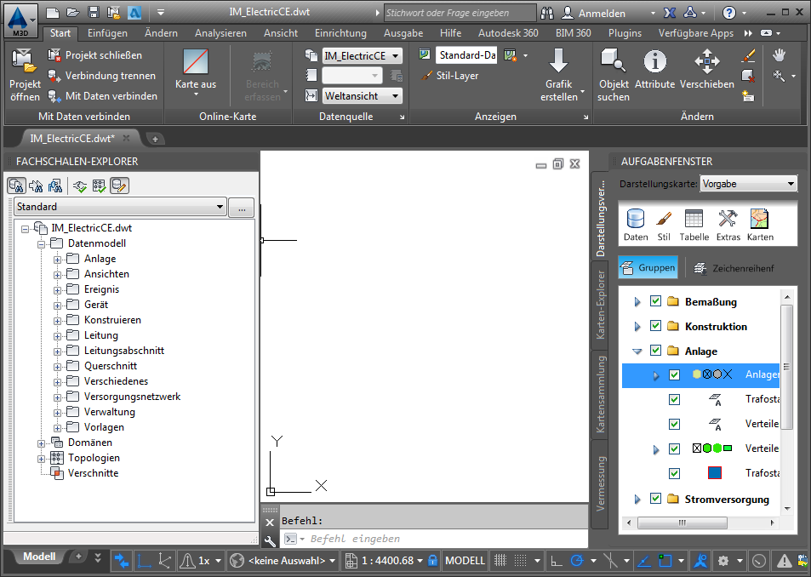Expand the Anlage folder in Datenmodell
Image resolution: width=811 pixels, height=577 pixels.
pyautogui.click(x=57, y=260)
